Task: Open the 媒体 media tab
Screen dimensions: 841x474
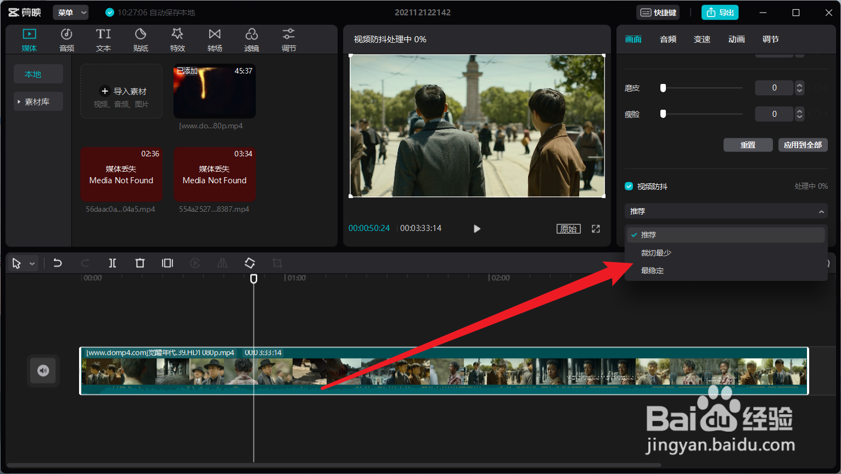Action: click(x=29, y=40)
